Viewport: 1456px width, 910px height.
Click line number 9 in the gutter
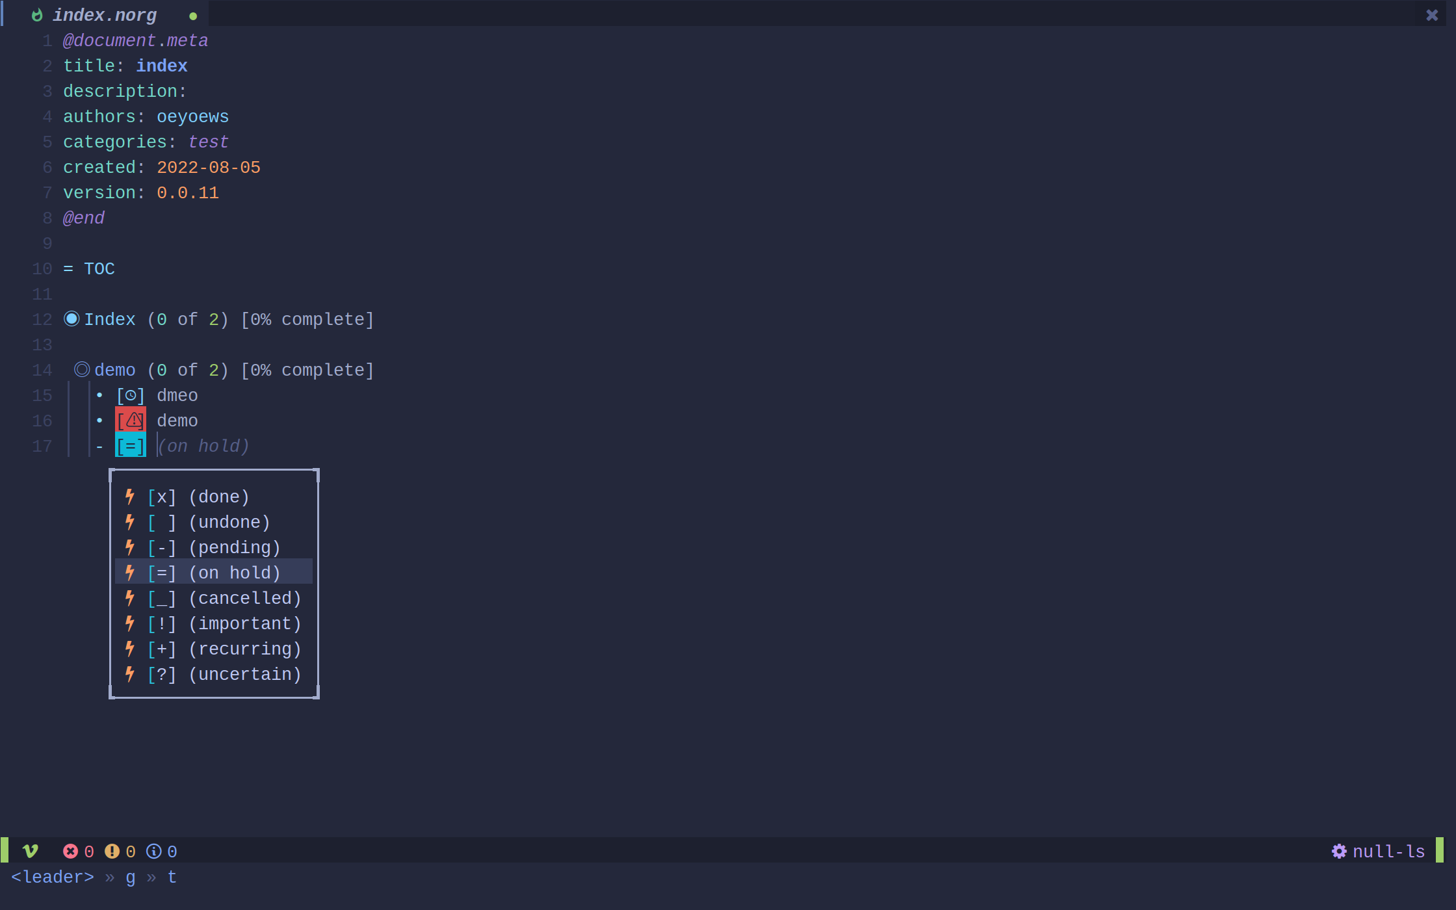coord(47,243)
